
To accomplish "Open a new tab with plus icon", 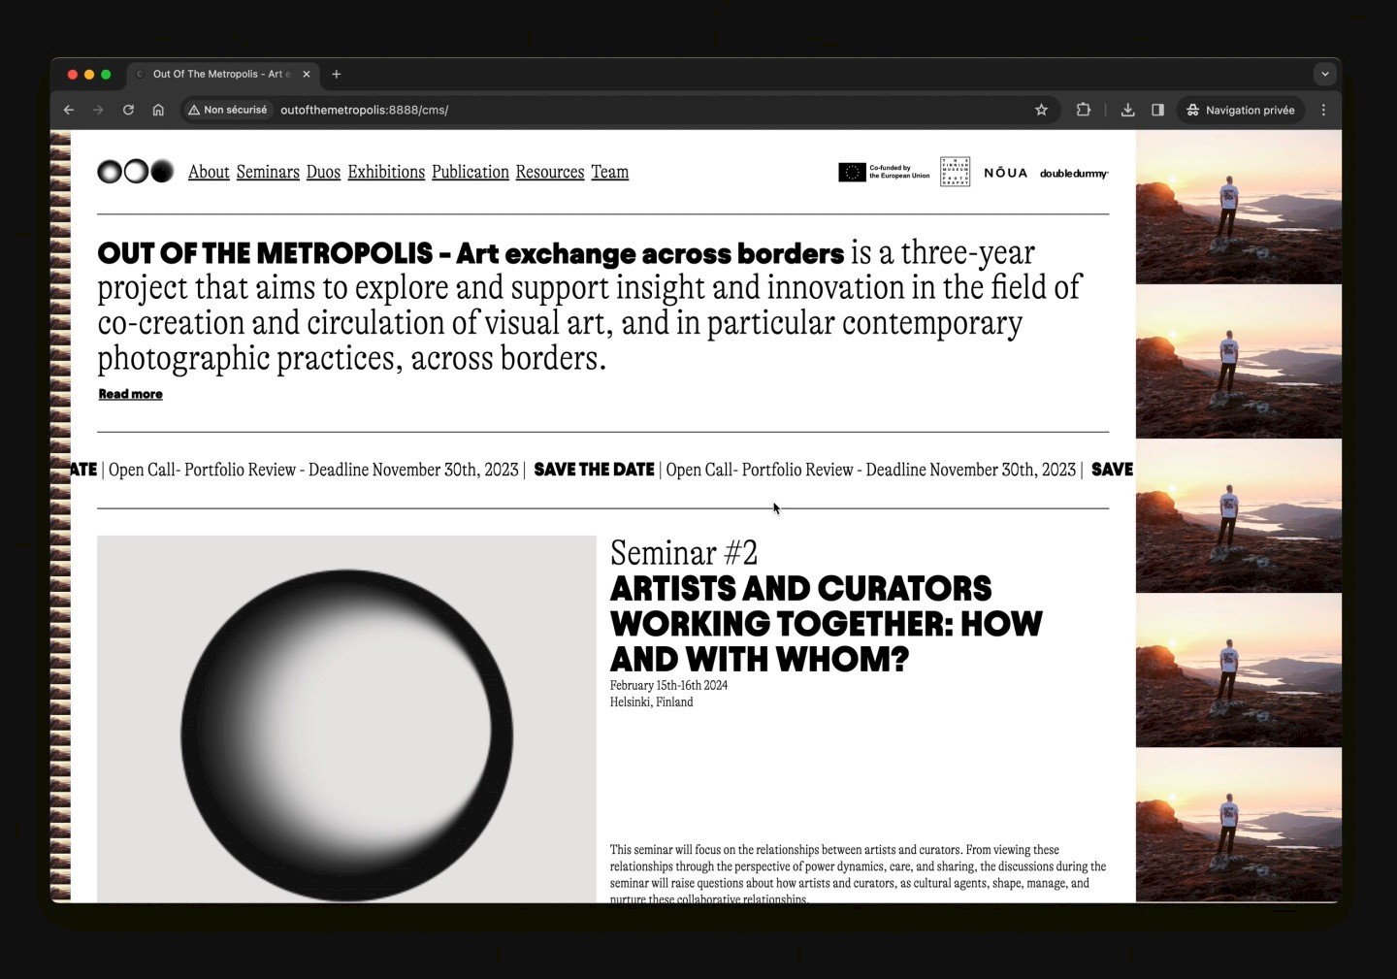I will 337,74.
